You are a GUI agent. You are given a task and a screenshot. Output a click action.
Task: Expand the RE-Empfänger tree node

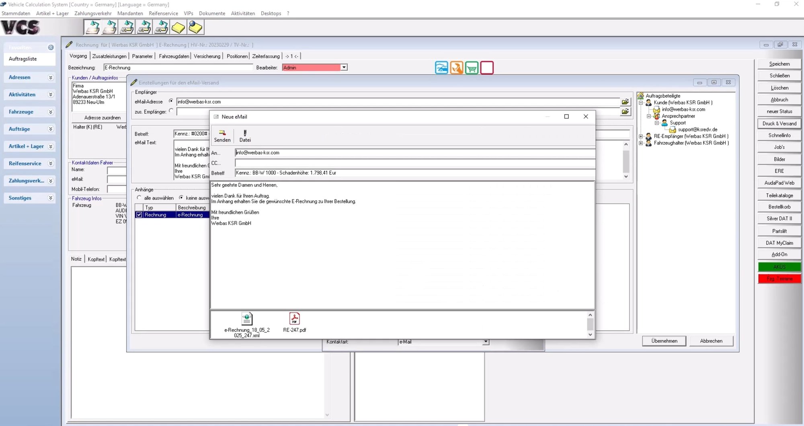coord(641,136)
